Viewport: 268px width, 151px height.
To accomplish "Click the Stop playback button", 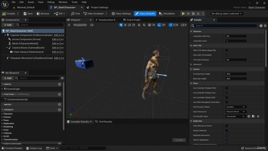I will click(193, 13).
